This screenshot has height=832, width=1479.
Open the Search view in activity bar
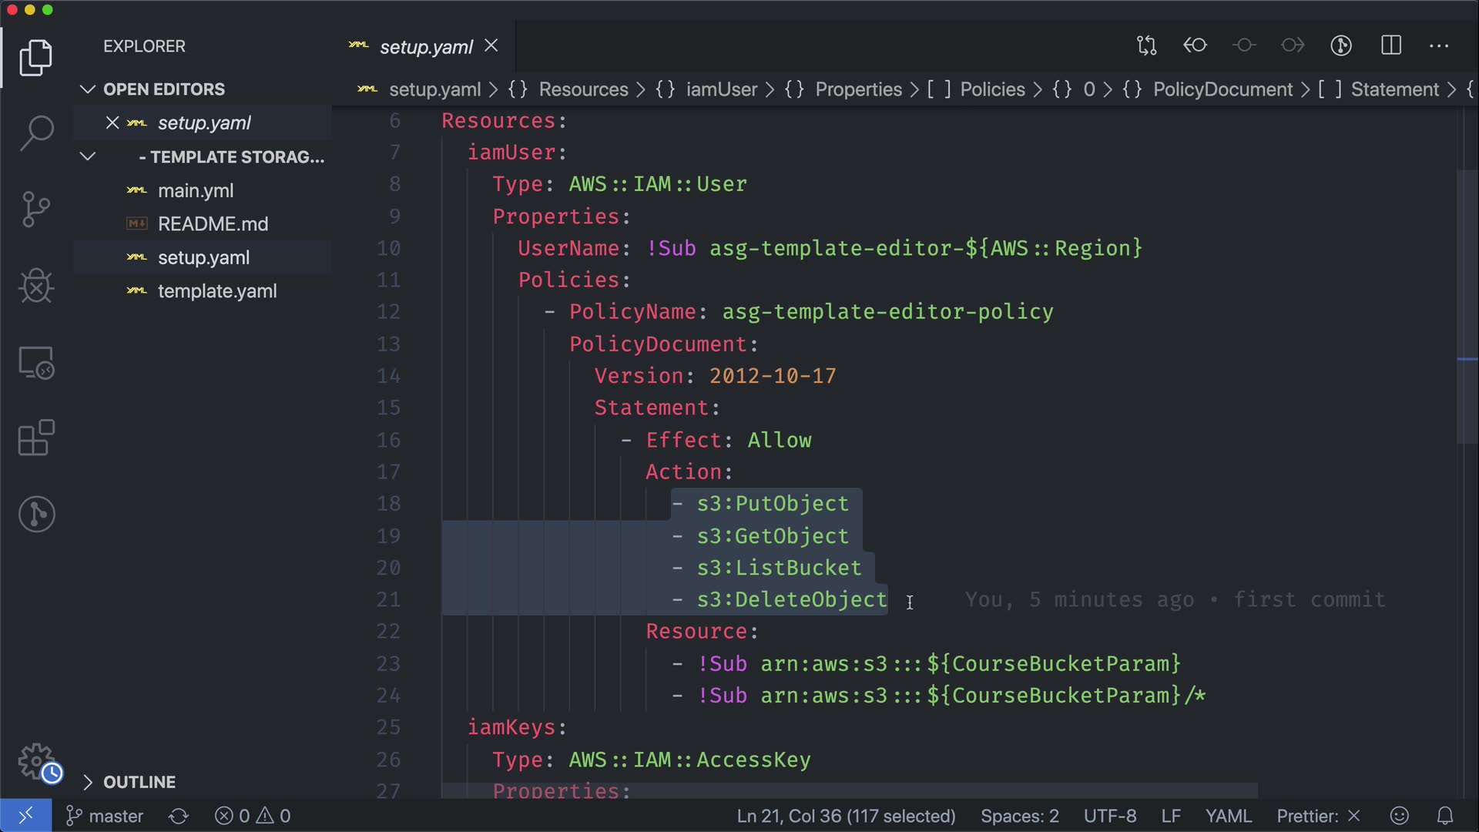click(36, 133)
